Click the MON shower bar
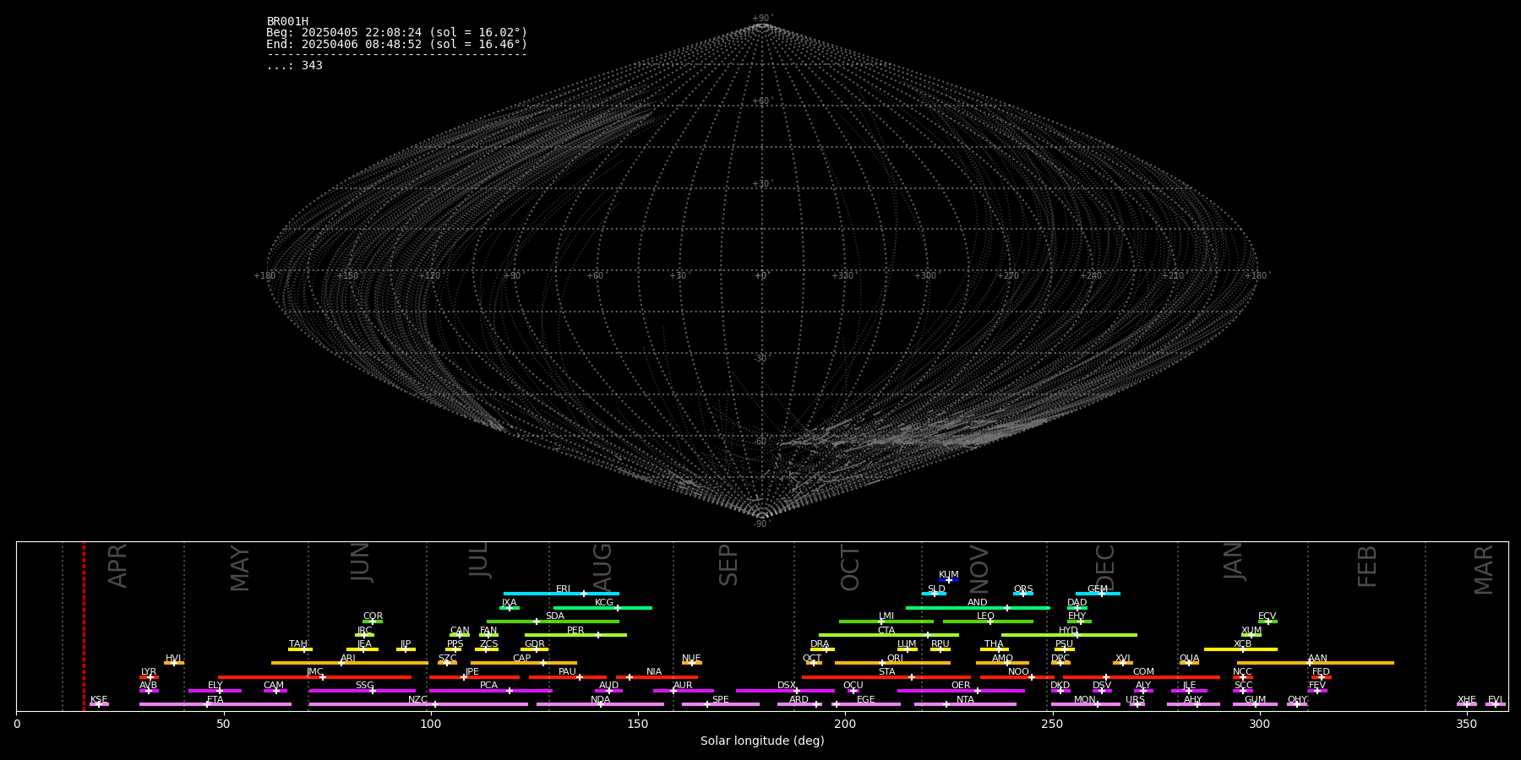This screenshot has height=760, width=1521. click(1086, 704)
